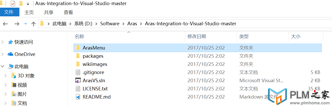332x109 pixels.
Task: Click the .gitignore text file icon
Action: point(78,72)
